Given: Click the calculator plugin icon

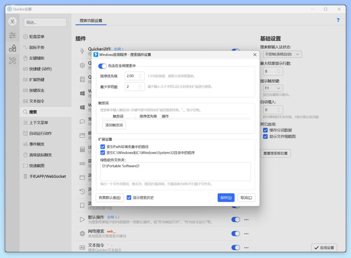Looking at the screenshot, I should pyautogui.click(x=82, y=150).
